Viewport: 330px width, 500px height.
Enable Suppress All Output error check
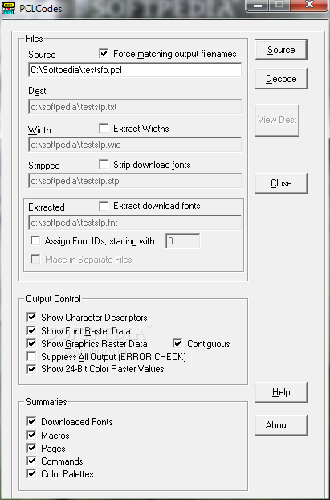point(31,356)
